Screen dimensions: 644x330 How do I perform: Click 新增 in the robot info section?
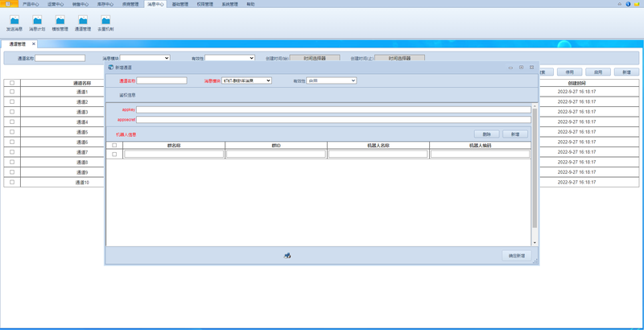coord(515,134)
